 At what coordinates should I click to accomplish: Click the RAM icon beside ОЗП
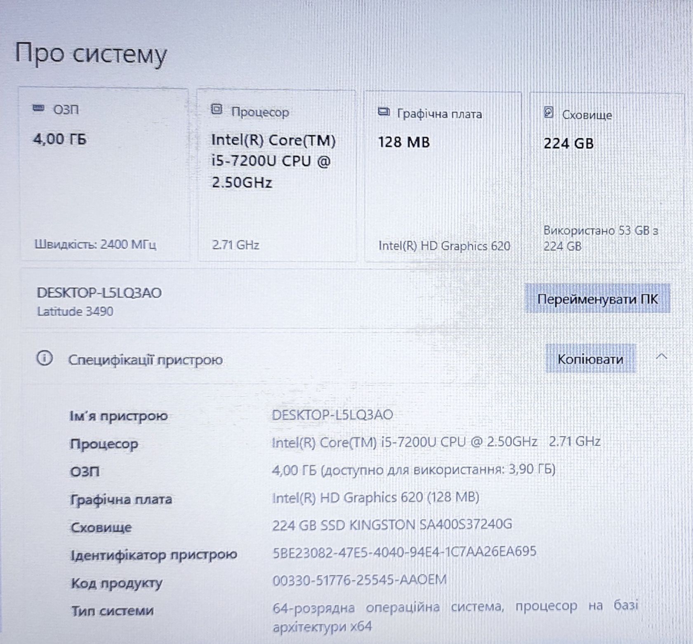coord(38,109)
